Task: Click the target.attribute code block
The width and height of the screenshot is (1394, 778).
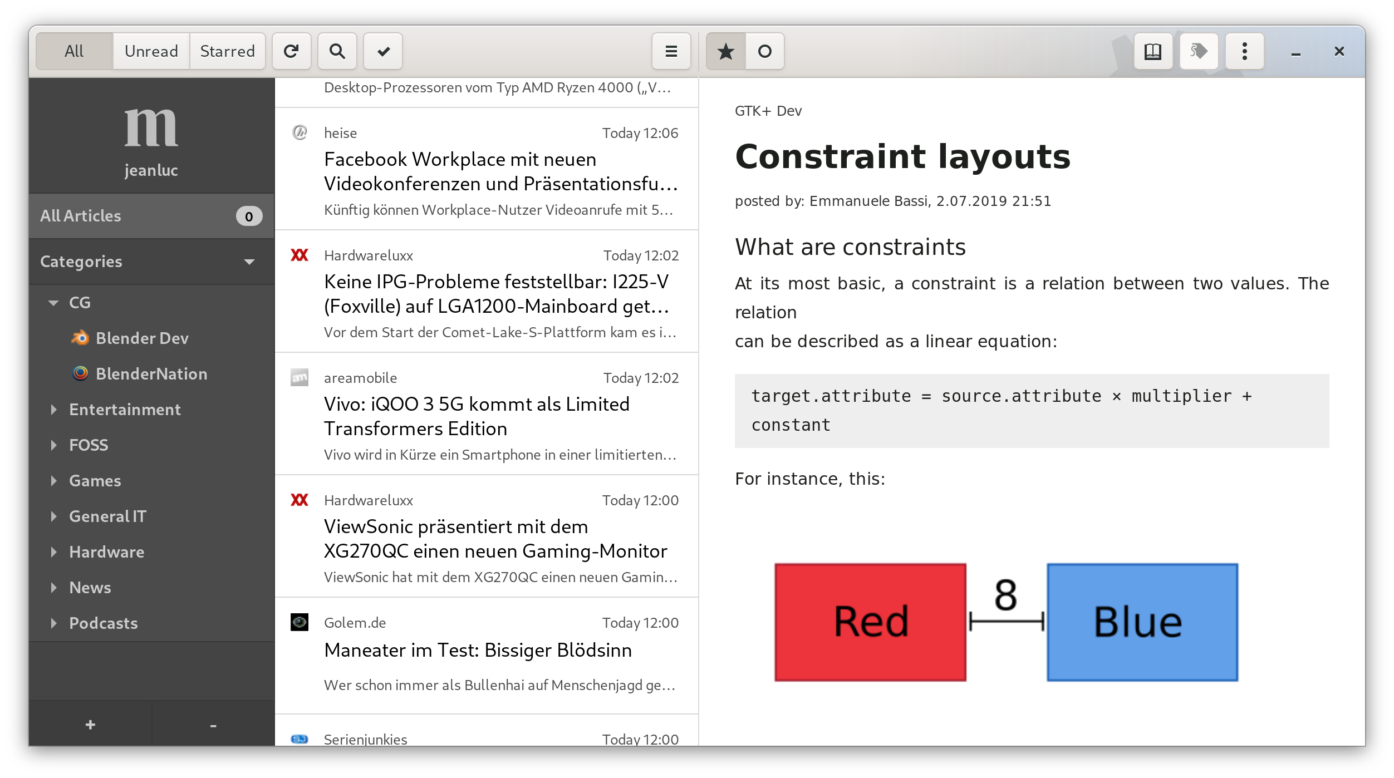Action: pyautogui.click(x=1032, y=411)
